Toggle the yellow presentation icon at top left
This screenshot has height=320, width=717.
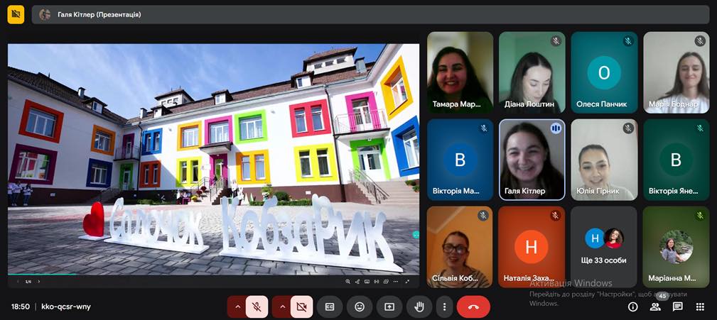16,14
